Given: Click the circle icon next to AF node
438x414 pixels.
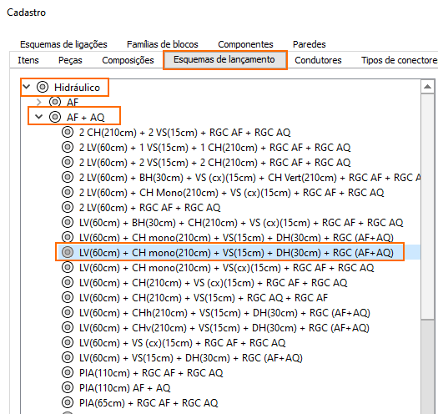Looking at the screenshot, I should (55, 102).
